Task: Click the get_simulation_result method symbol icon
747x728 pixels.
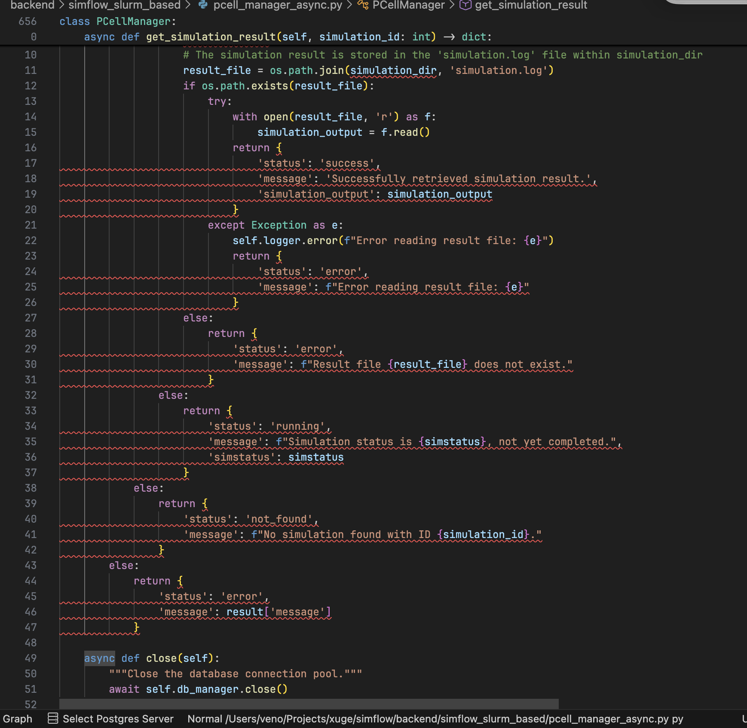Action: [x=465, y=5]
